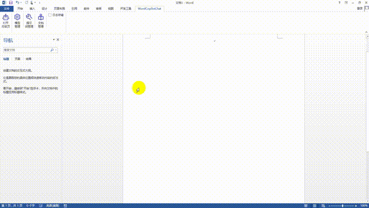Click language indicator in status bar
This screenshot has width=369, height=208.
tap(52, 206)
